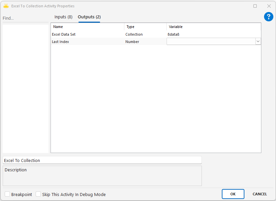Select the ßdataß variable cell

213,34
